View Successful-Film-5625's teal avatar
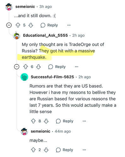 (24, 77)
